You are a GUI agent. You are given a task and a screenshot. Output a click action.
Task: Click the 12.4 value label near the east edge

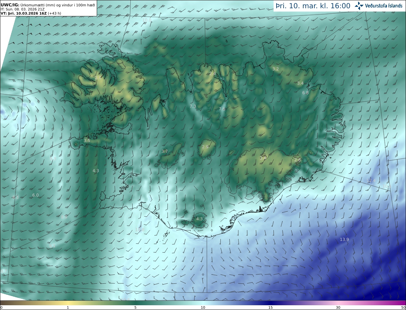371,180
